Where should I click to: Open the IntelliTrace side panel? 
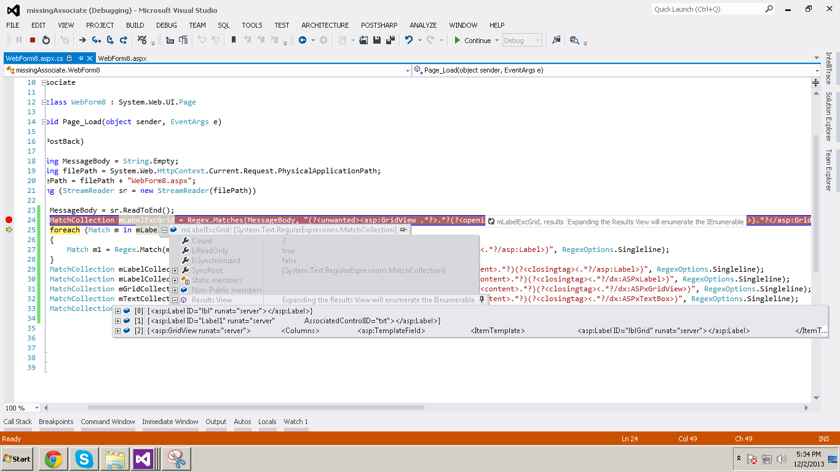click(x=828, y=68)
